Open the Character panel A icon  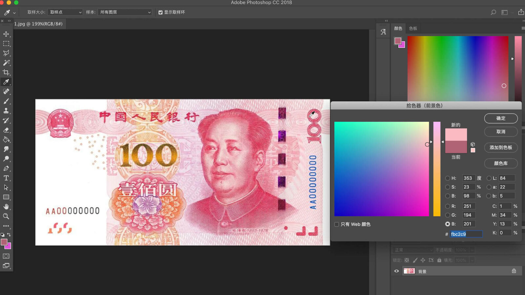click(x=383, y=32)
